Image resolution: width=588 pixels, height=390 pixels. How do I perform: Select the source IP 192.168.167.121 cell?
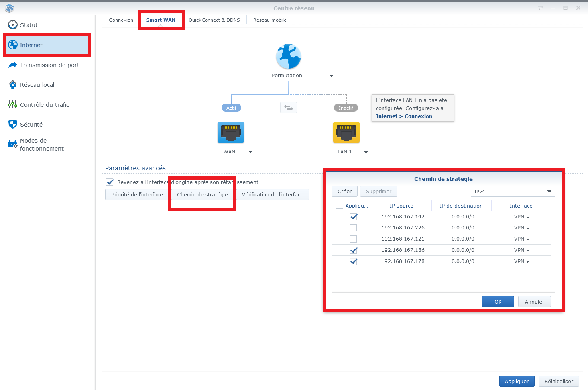[403, 239]
